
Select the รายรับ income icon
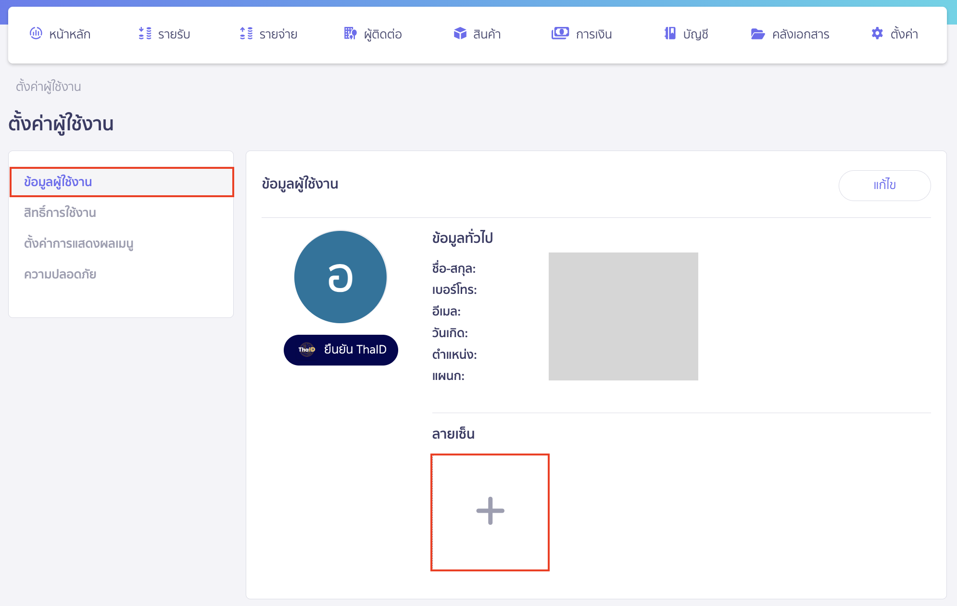point(144,34)
